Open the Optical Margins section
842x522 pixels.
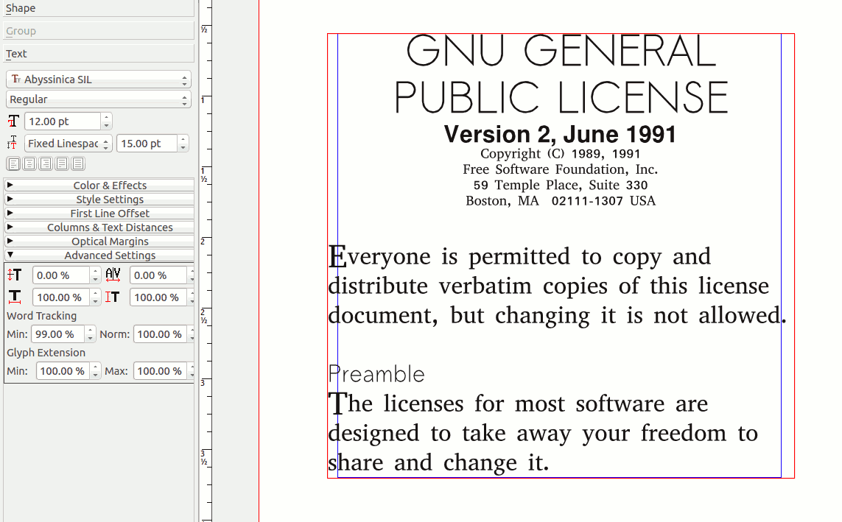[x=99, y=241]
